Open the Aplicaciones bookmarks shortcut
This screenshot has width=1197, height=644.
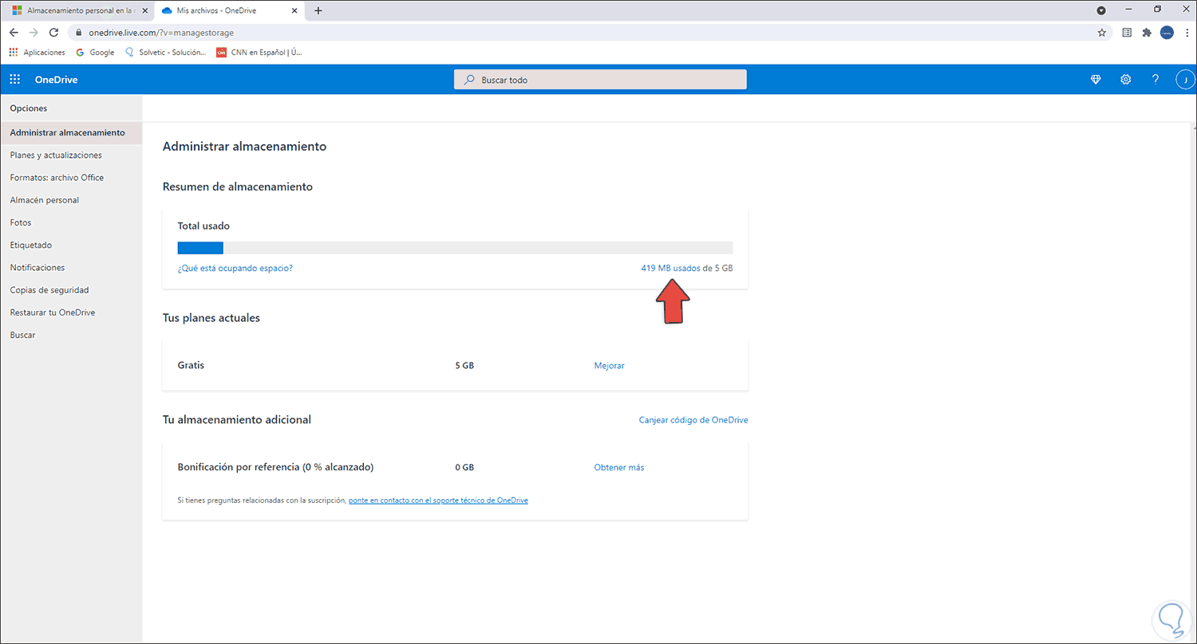click(38, 53)
